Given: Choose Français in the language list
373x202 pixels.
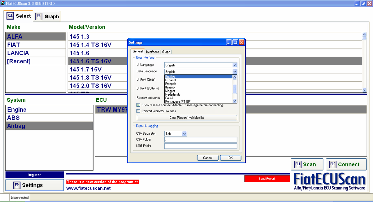Looking at the screenshot, I should tap(198, 84).
